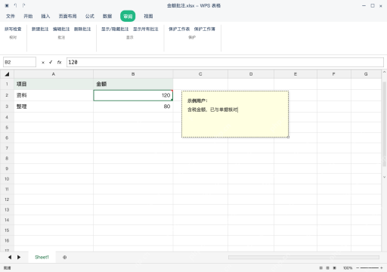Click the redo arrow in the title bar
387x272 pixels.
23,5
